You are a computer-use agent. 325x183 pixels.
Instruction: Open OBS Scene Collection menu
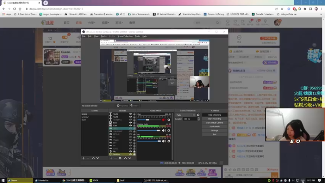[125, 36]
